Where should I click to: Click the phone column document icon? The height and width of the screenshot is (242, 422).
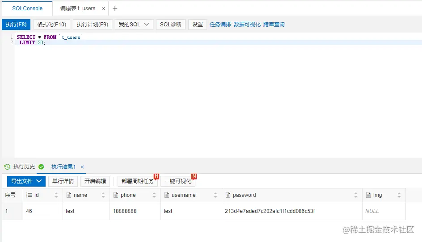tap(116, 195)
